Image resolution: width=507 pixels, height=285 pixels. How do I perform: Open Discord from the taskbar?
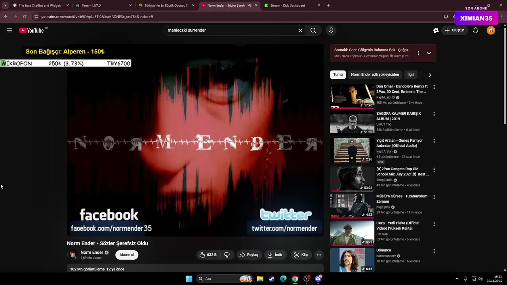(x=318, y=279)
